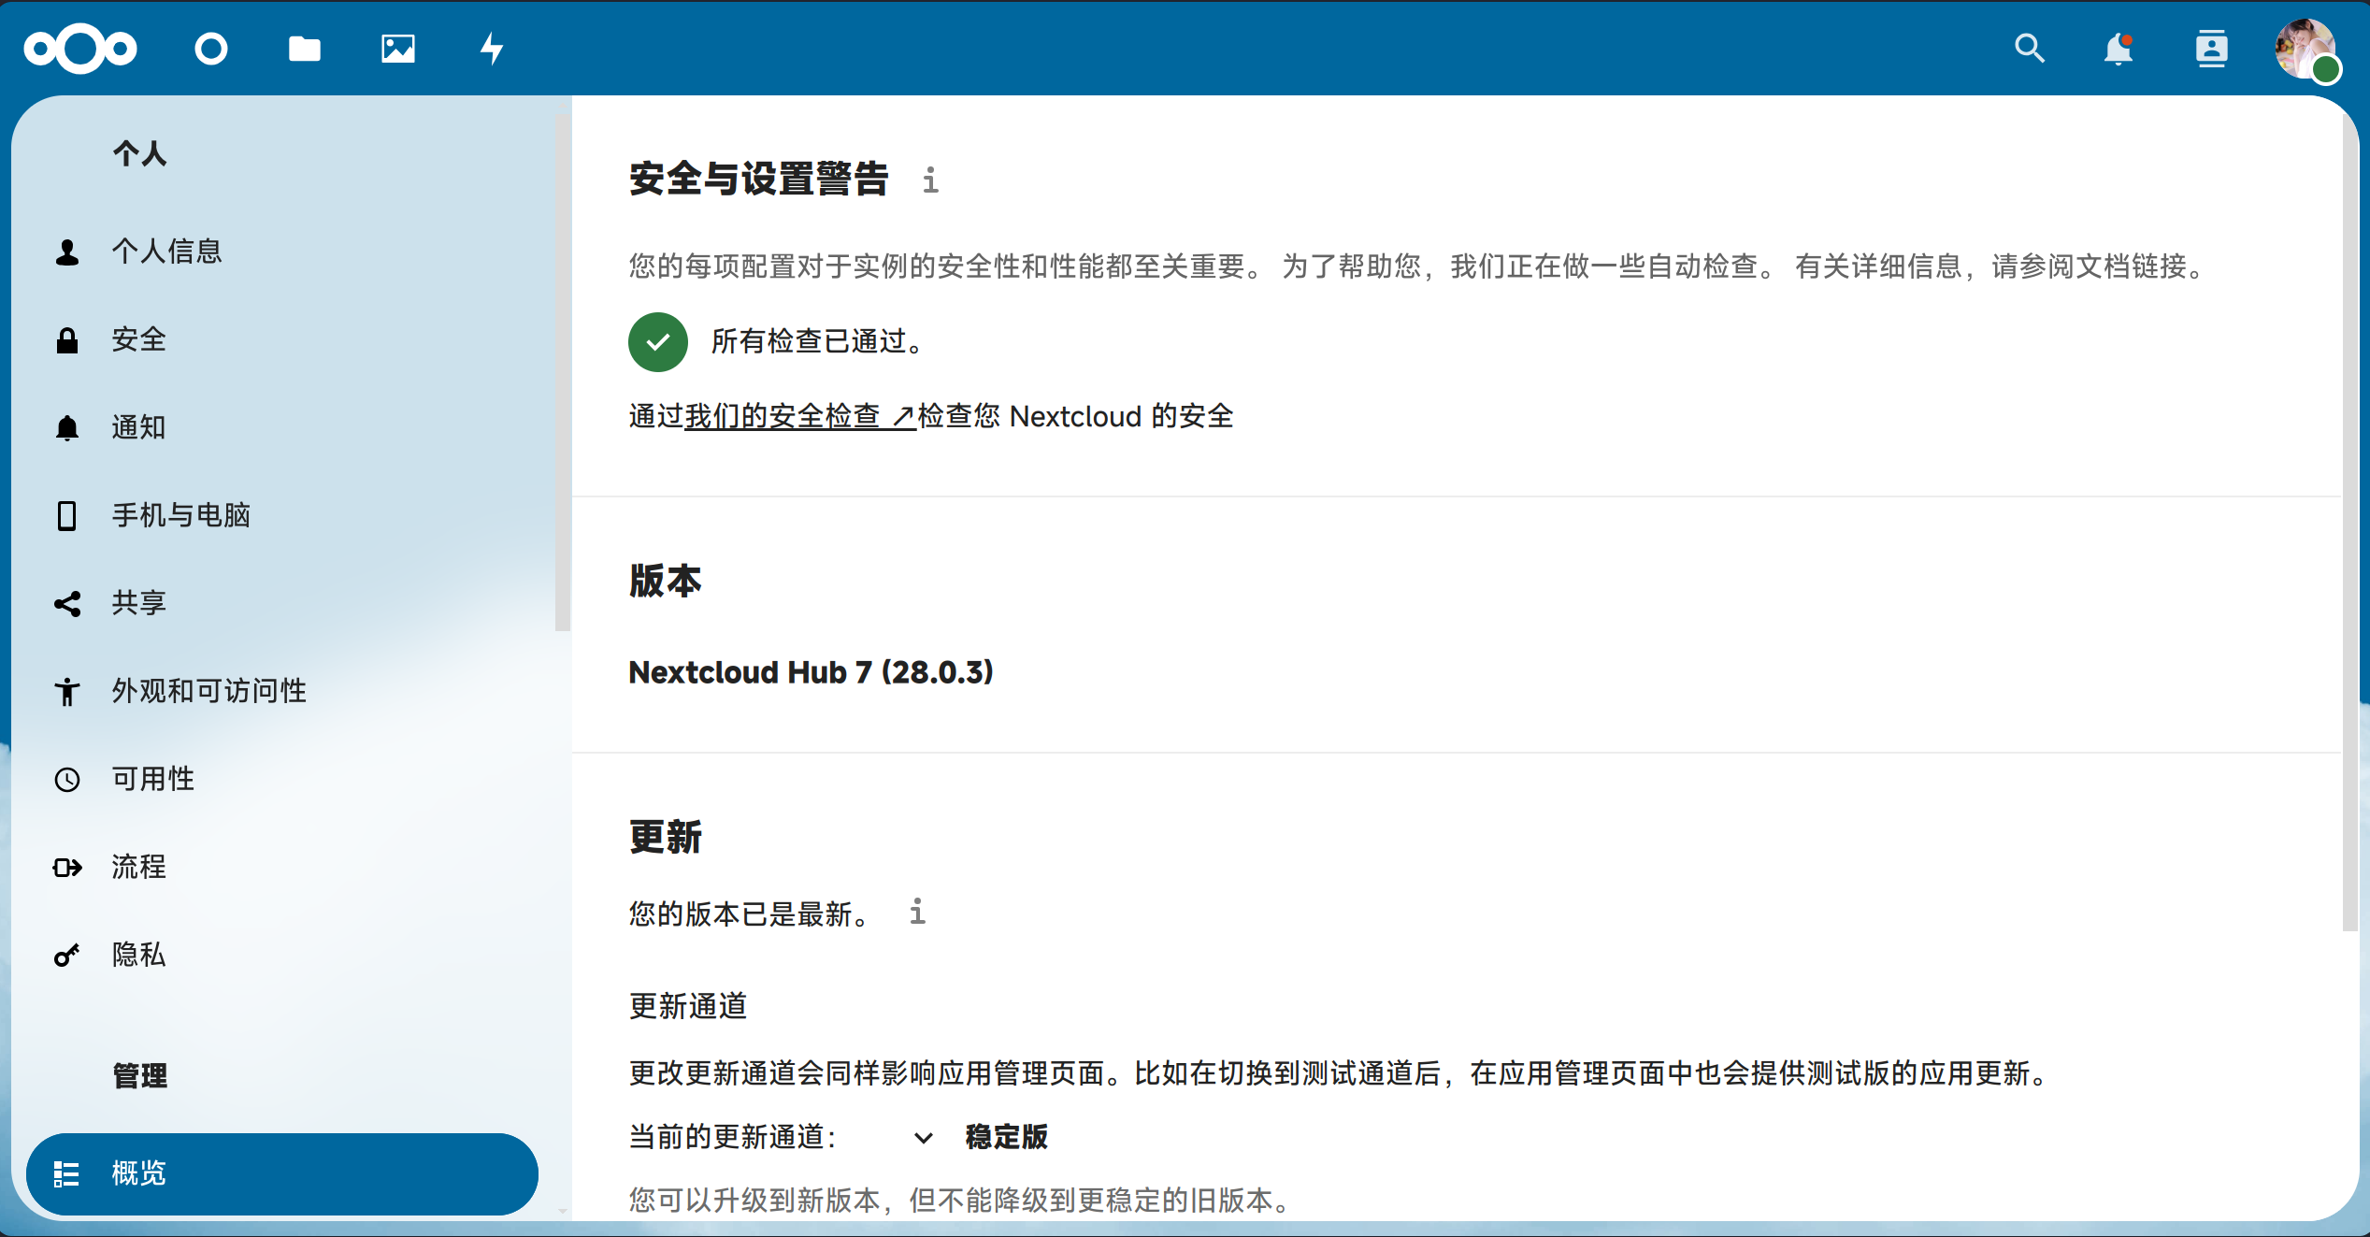Open the info icon next to 安全与设置警告
2370x1237 pixels.
(x=930, y=180)
